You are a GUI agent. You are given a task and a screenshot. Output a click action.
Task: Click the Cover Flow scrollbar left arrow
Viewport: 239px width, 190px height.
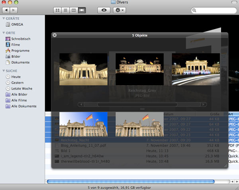click(x=81, y=104)
